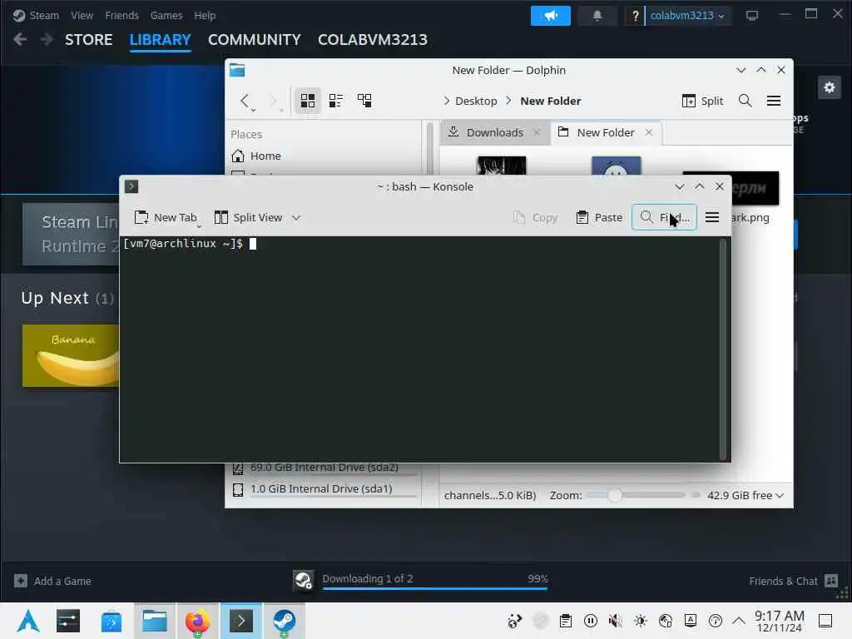Expand the Split View dropdown arrow

pos(296,217)
